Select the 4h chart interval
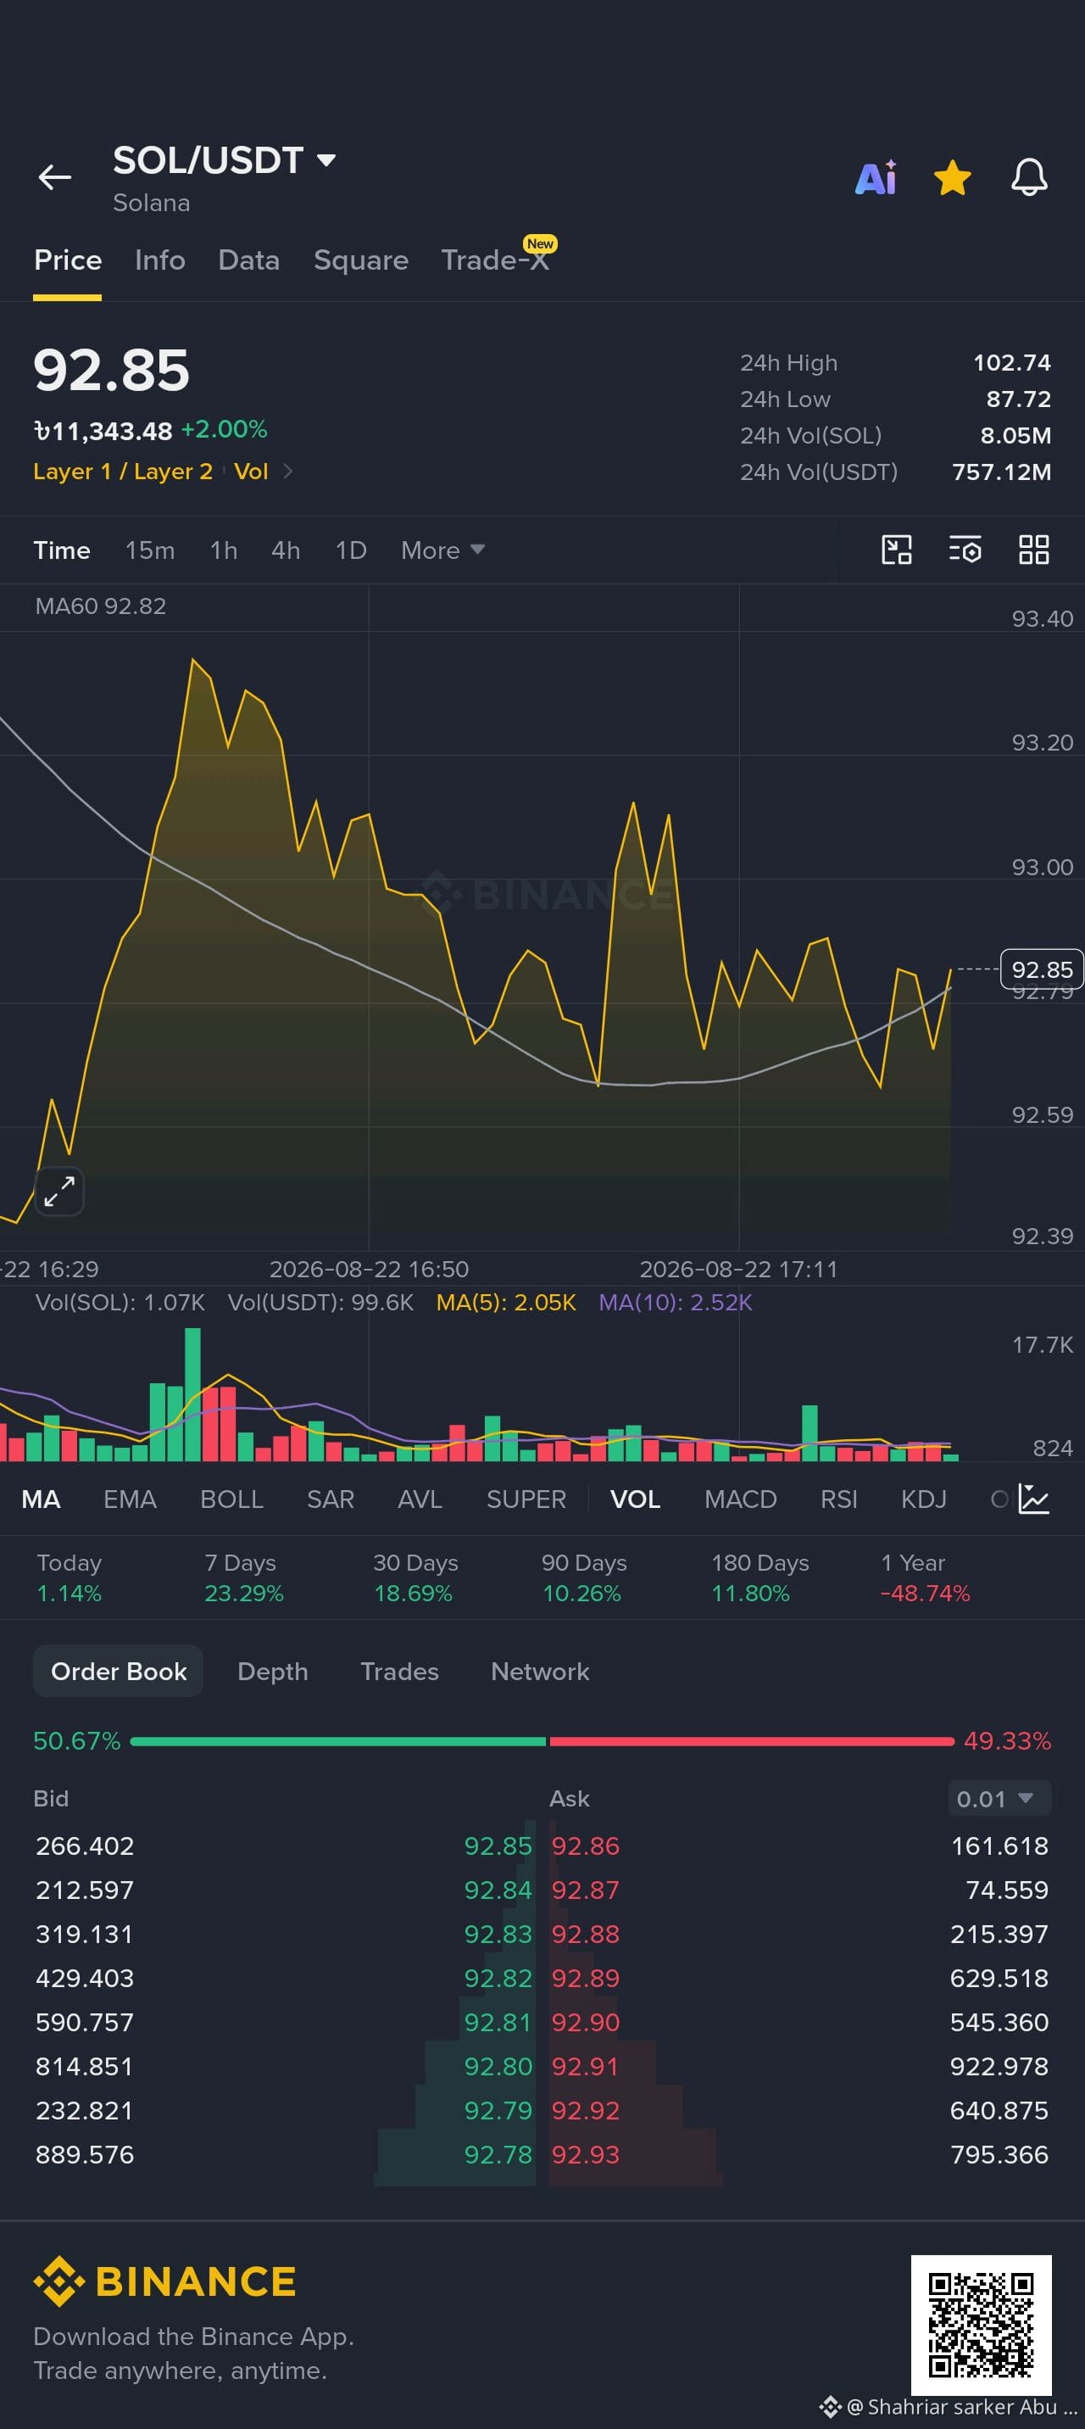Viewport: 1085px width, 2429px height. pos(286,550)
